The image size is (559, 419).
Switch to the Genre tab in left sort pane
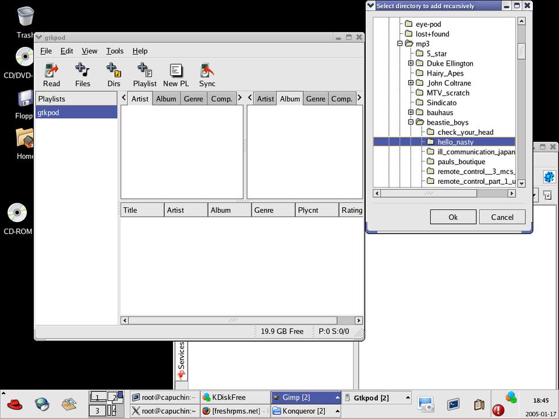(193, 99)
